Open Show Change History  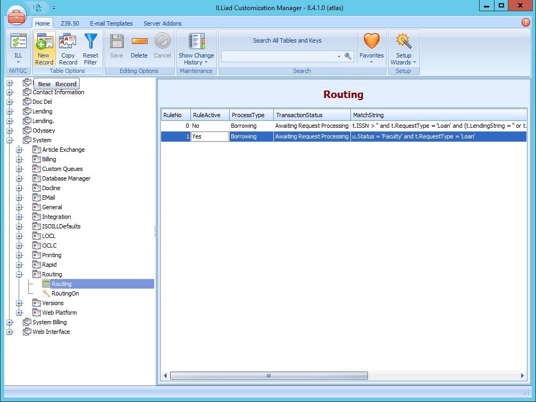pos(196,48)
